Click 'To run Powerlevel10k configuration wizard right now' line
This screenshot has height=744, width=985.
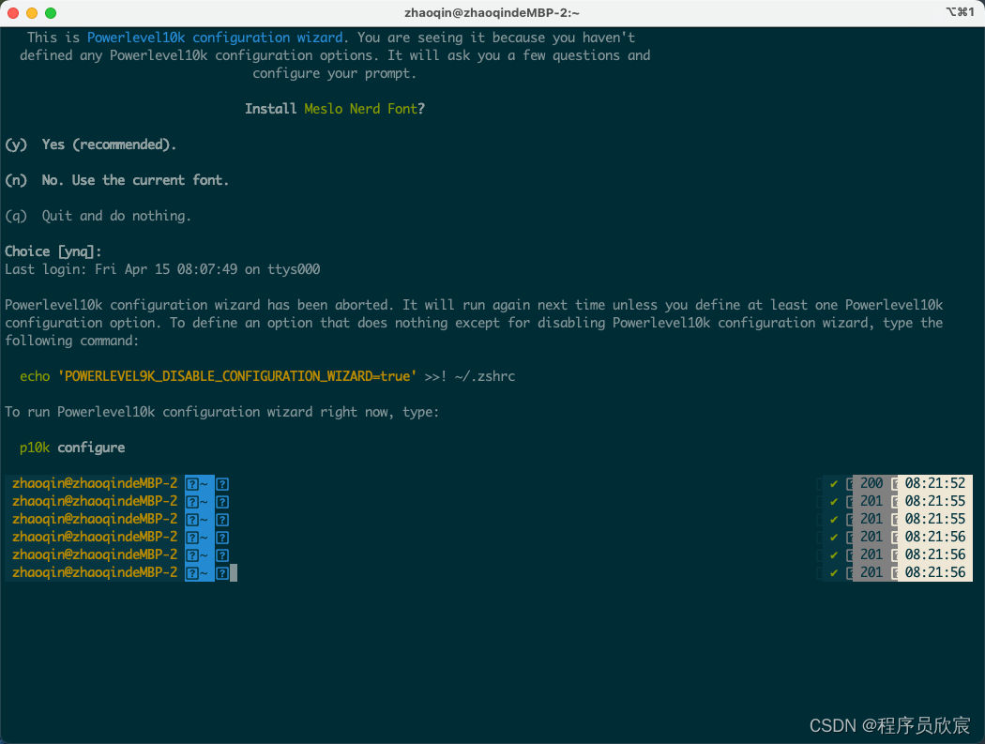[221, 412]
